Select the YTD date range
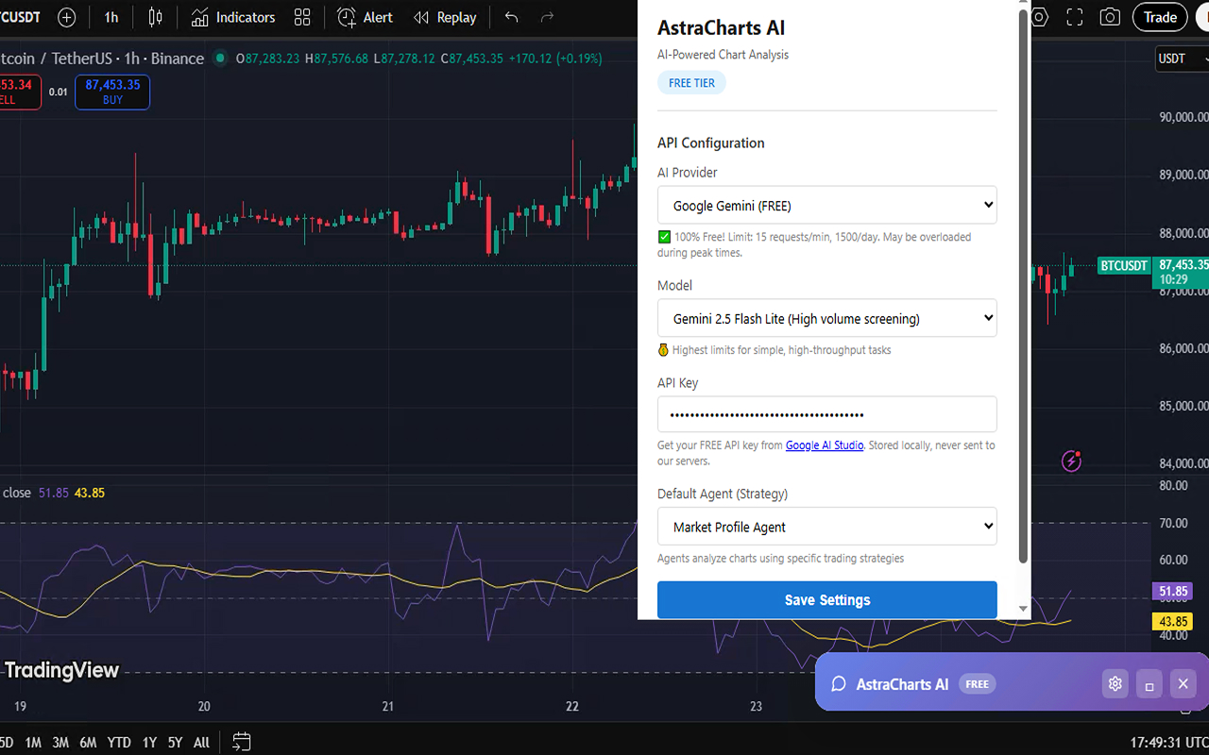 (x=119, y=743)
